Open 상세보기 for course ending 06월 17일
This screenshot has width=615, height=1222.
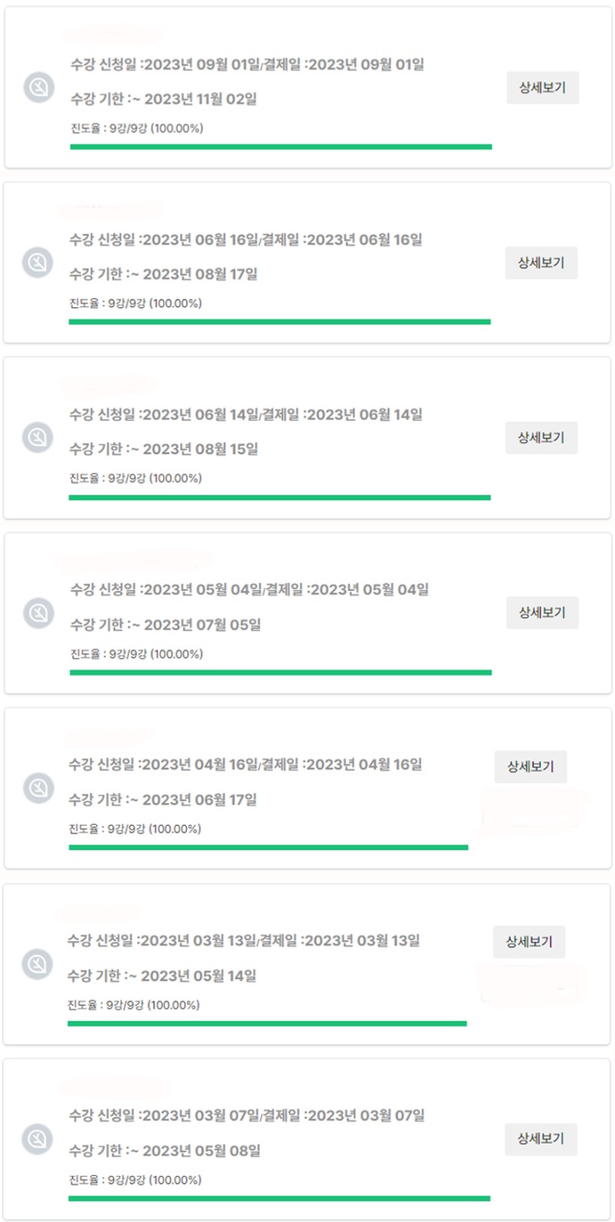(x=530, y=766)
